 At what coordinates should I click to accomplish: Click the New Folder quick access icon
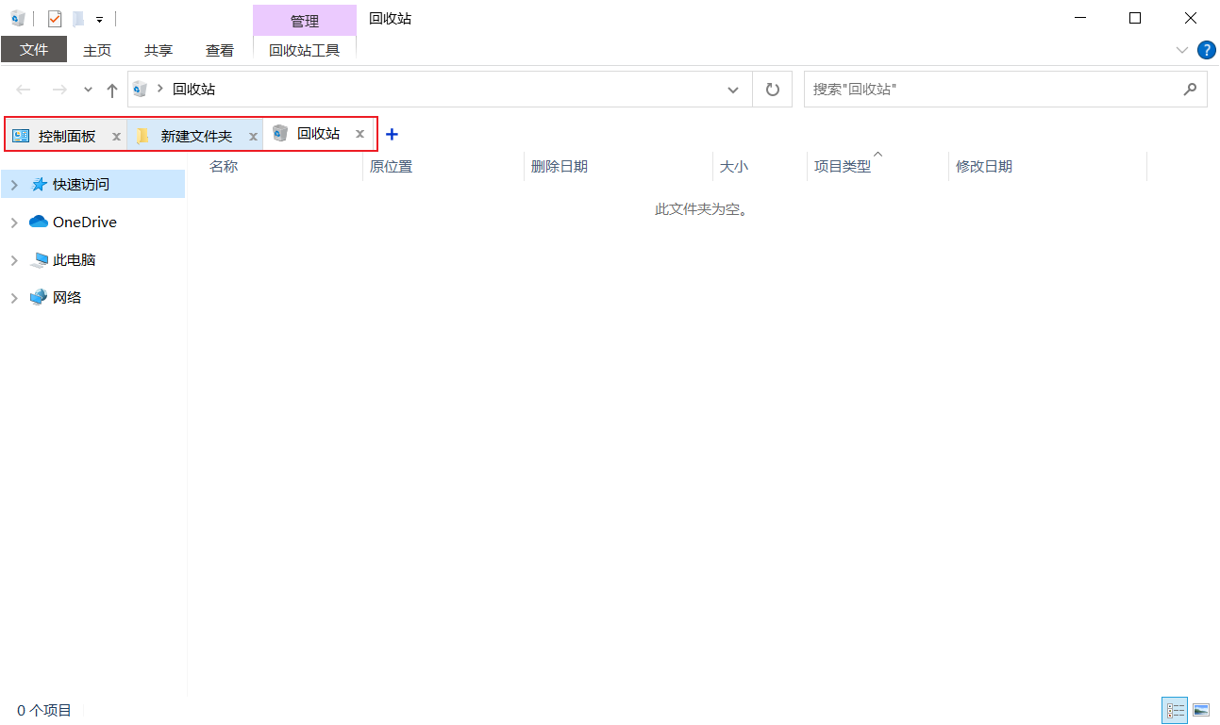[78, 18]
